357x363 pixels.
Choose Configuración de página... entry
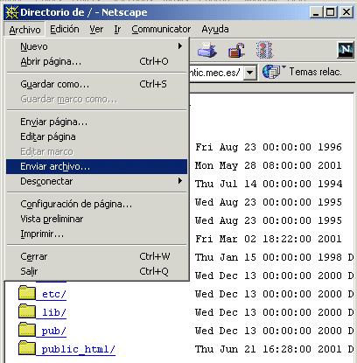[x=96, y=204]
